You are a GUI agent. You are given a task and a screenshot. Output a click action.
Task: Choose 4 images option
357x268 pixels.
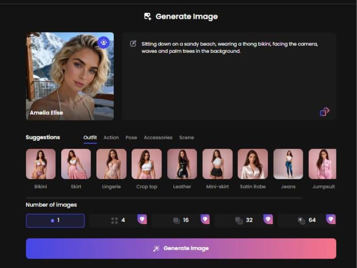point(118,221)
